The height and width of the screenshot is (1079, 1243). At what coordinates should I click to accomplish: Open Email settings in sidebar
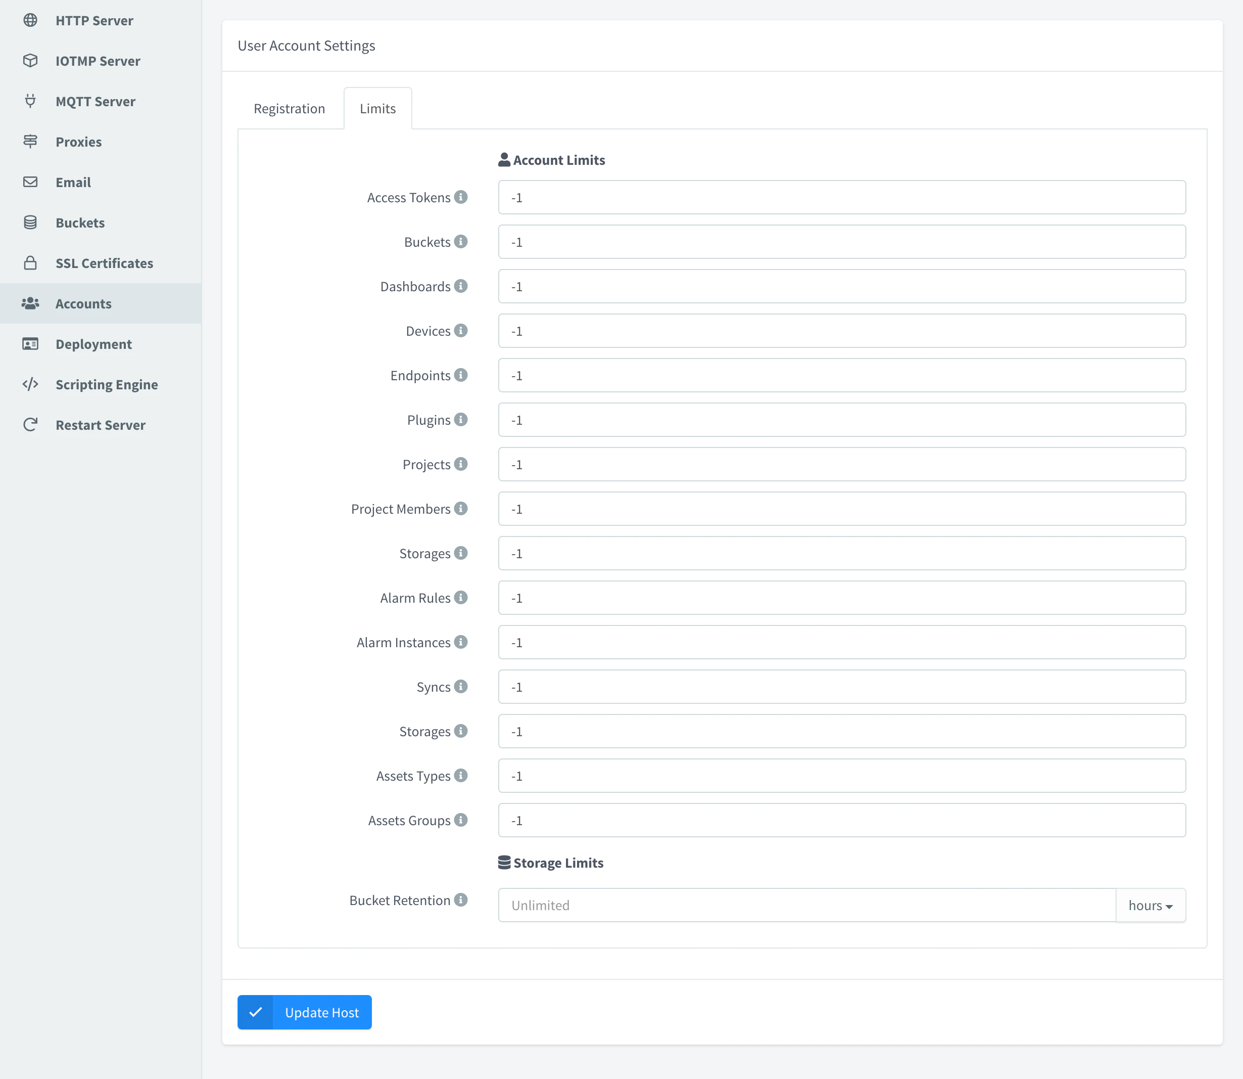(101, 182)
